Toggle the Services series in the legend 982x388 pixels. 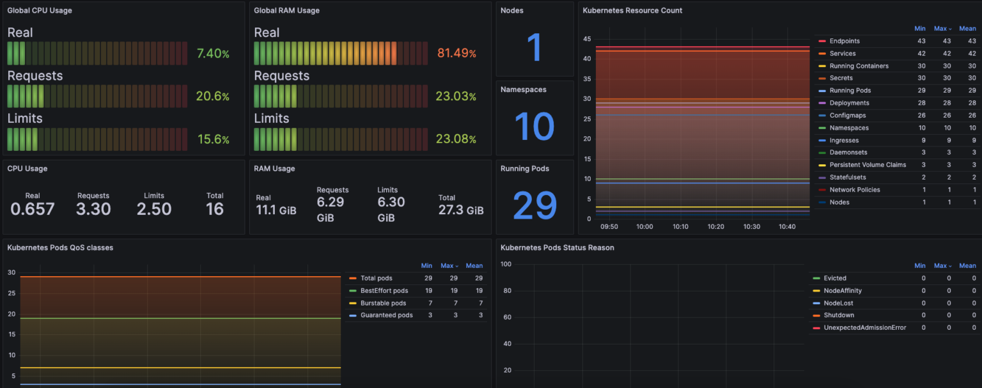[843, 54]
